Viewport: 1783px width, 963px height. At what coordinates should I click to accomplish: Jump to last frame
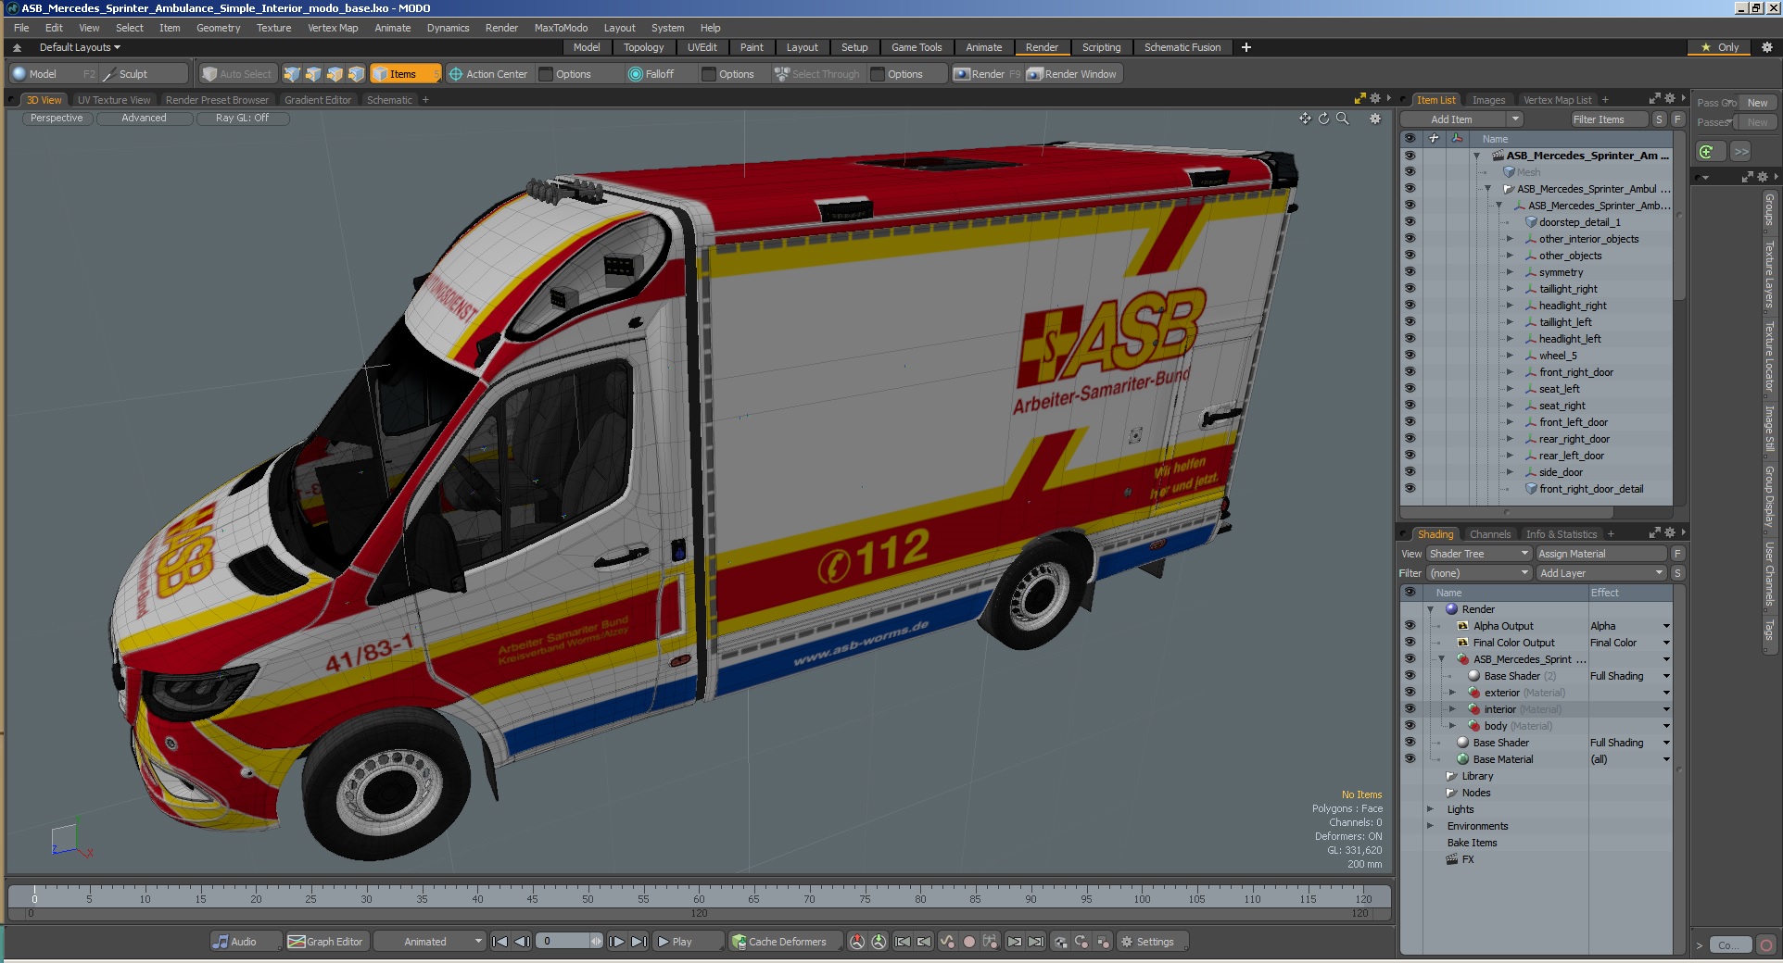[x=639, y=942]
